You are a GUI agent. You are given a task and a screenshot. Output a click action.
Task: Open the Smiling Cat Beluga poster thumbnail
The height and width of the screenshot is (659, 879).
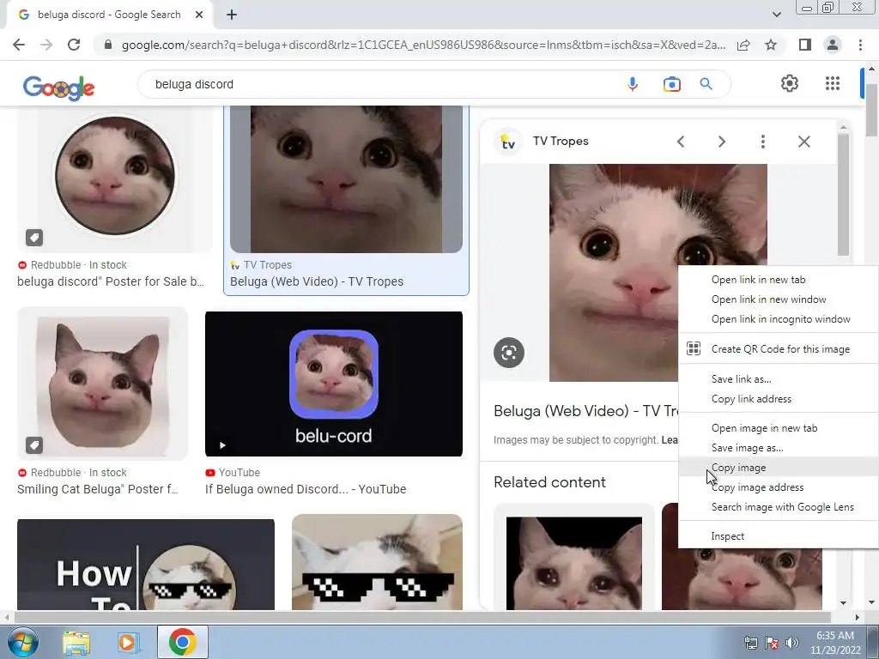(x=103, y=384)
